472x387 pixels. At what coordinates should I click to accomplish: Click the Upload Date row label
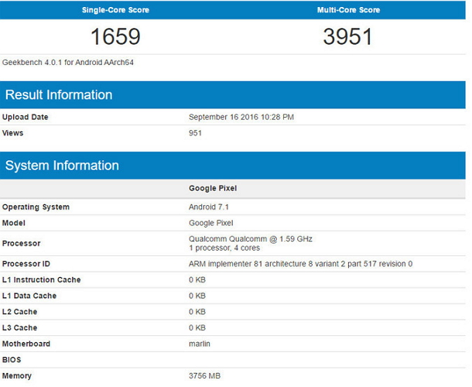[x=26, y=117]
